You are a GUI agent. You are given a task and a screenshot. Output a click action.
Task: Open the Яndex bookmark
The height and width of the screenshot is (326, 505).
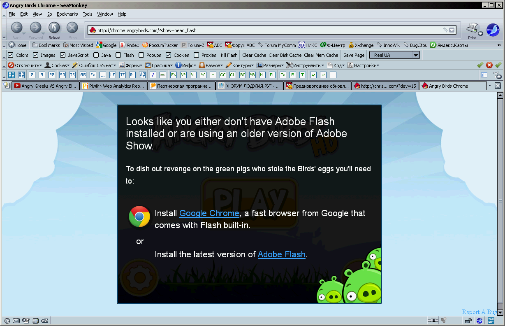[130, 45]
